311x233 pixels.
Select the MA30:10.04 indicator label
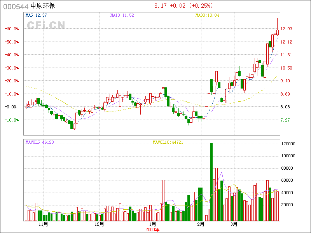207,16
